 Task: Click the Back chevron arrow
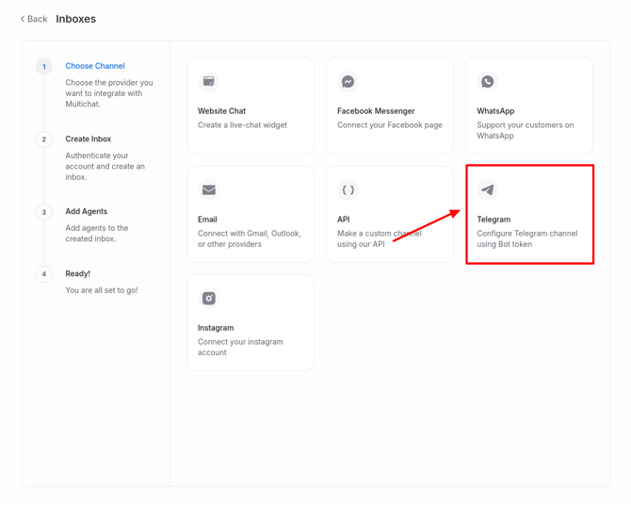[23, 19]
